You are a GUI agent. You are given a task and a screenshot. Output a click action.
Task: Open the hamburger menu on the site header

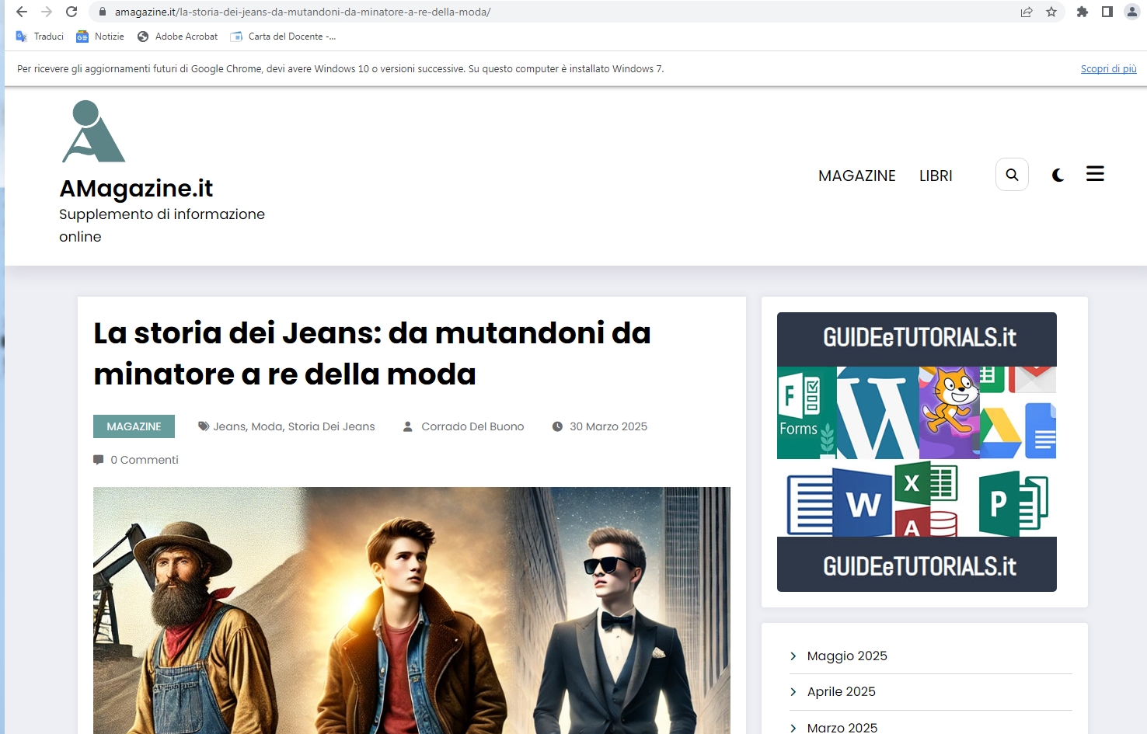pos(1095,174)
